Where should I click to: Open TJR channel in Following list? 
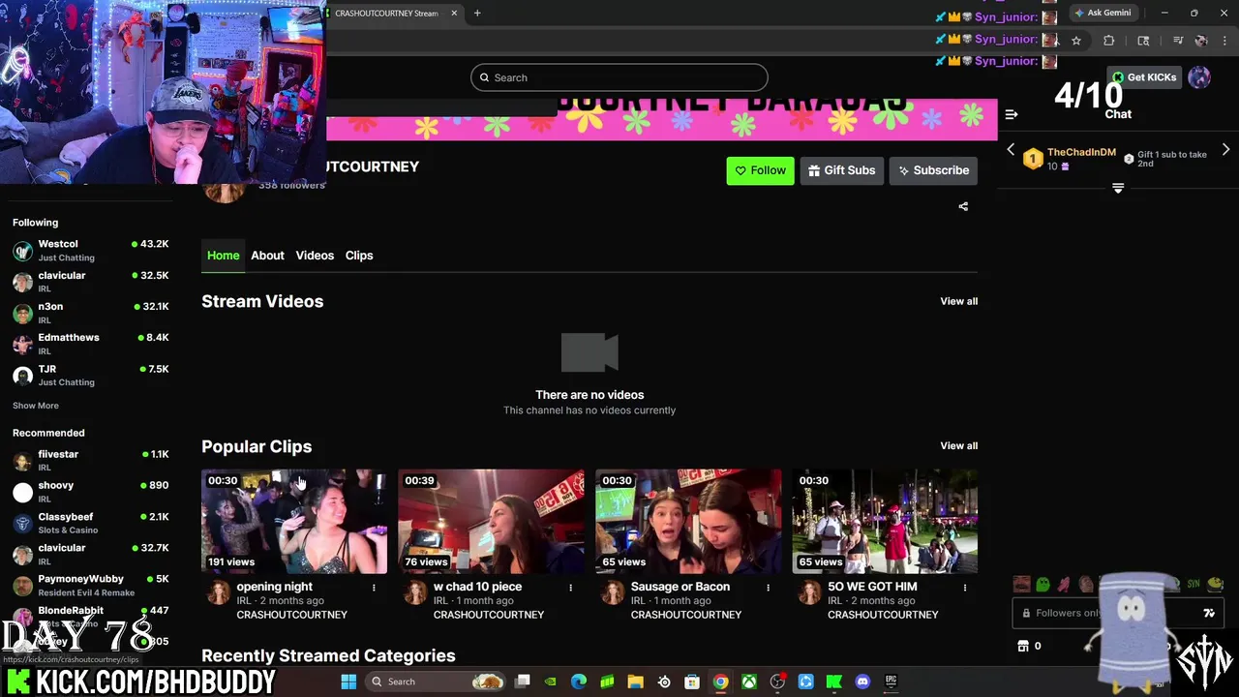click(x=90, y=375)
